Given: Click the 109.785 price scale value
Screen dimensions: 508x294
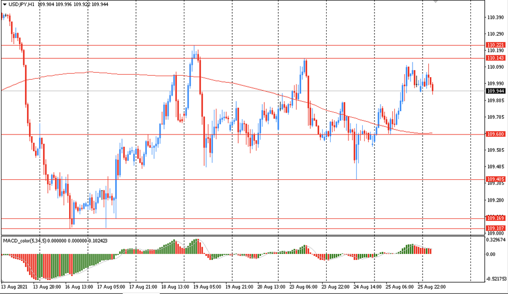Looking at the screenshot, I should (x=496, y=117).
